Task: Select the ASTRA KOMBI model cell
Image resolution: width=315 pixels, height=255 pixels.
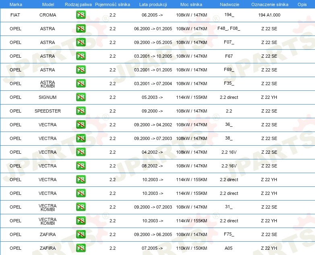Action: [48, 84]
